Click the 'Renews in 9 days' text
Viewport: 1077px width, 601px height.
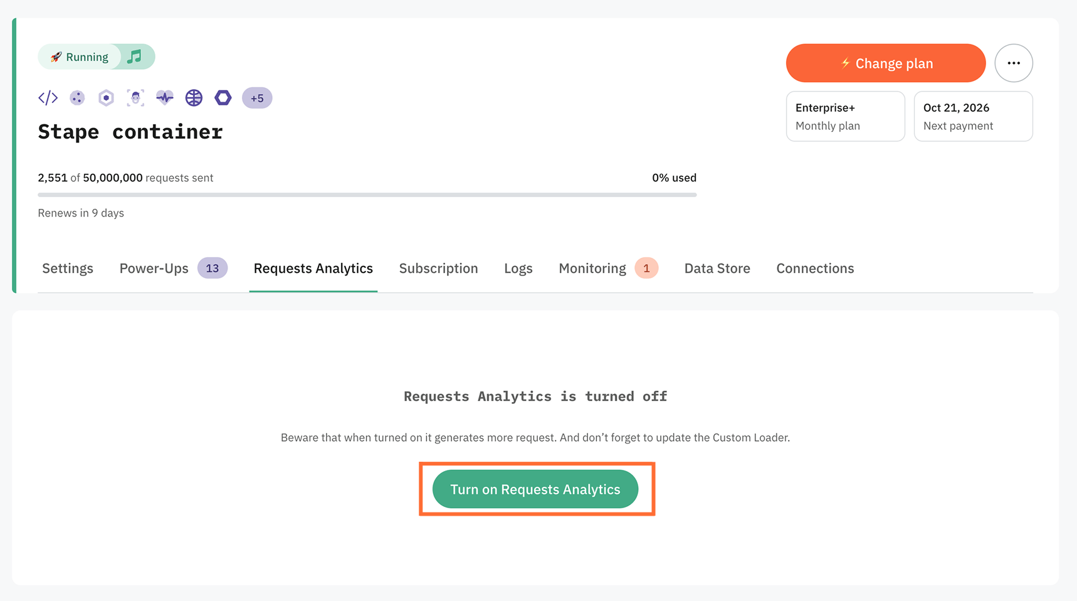click(x=81, y=213)
